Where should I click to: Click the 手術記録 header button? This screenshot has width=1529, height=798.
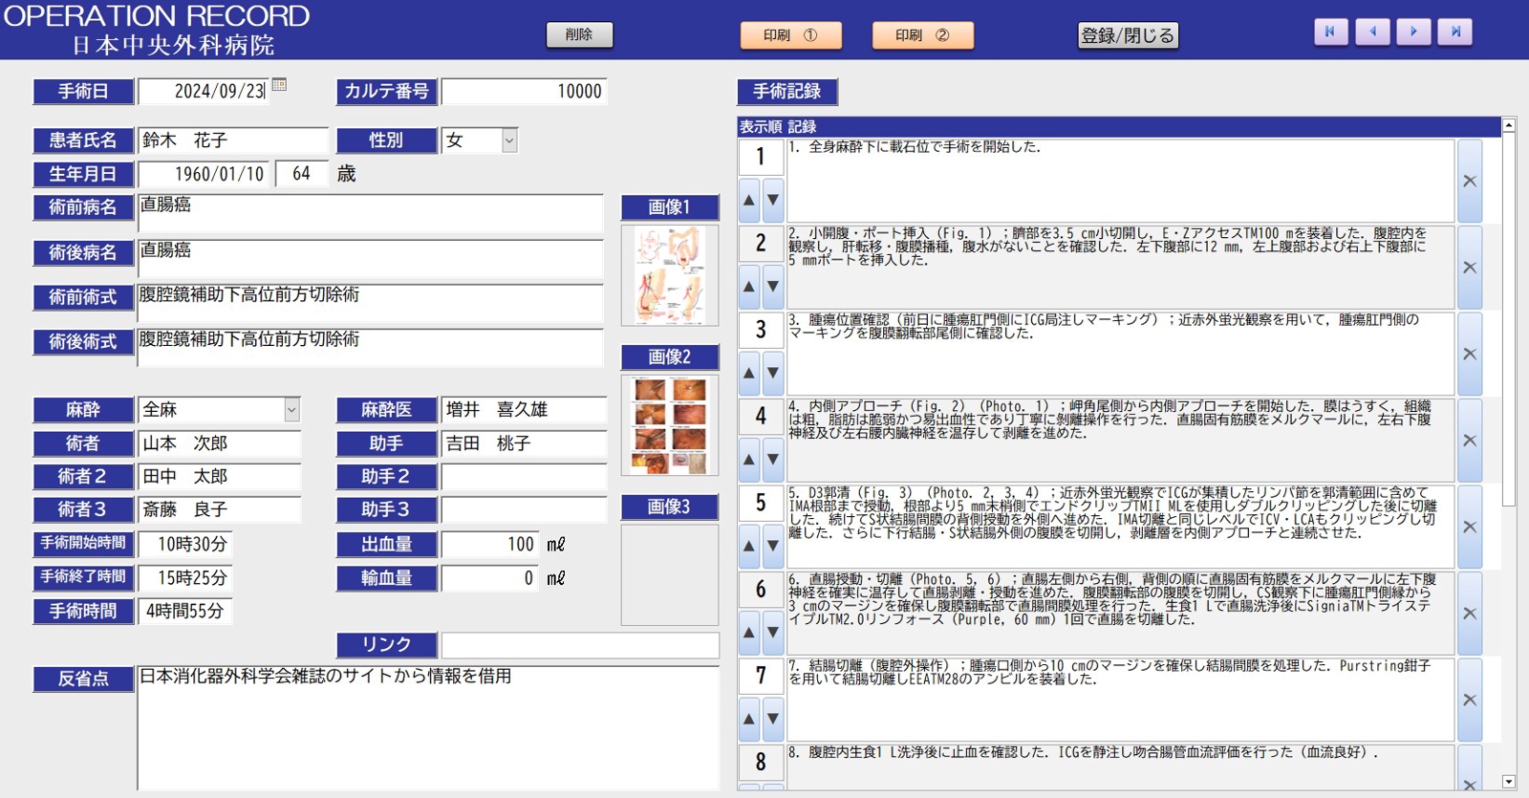tap(787, 92)
